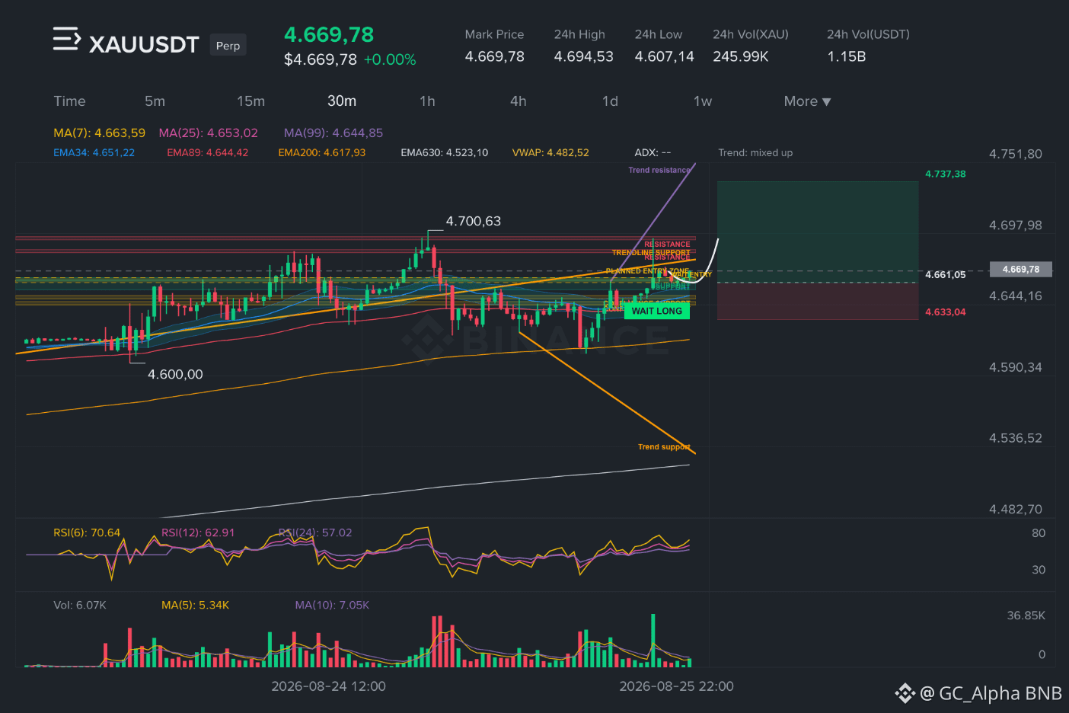
Task: Click the Trend: mixed up label
Action: coord(755,153)
